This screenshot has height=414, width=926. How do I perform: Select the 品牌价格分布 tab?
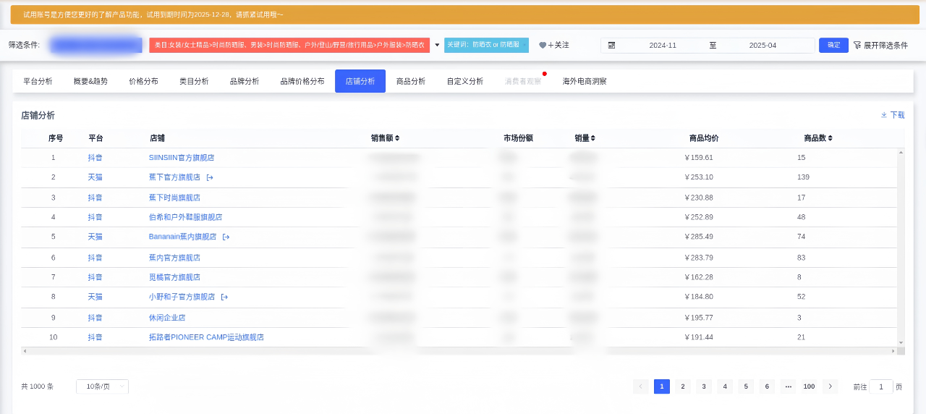tap(302, 81)
